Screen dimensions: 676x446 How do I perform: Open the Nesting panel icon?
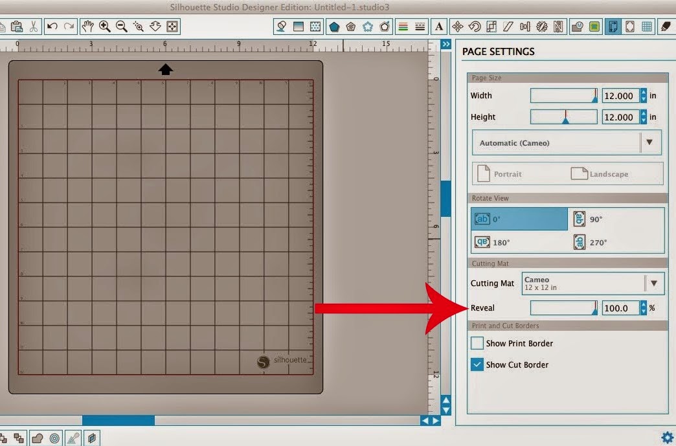point(558,27)
